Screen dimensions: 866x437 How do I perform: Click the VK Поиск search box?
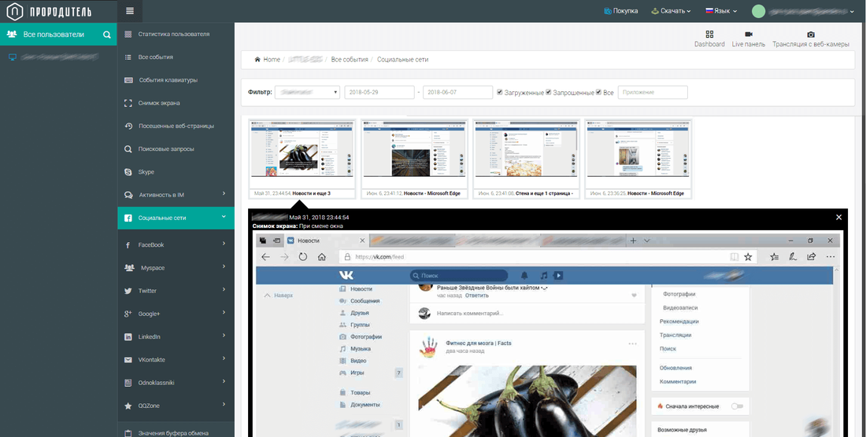coord(458,275)
